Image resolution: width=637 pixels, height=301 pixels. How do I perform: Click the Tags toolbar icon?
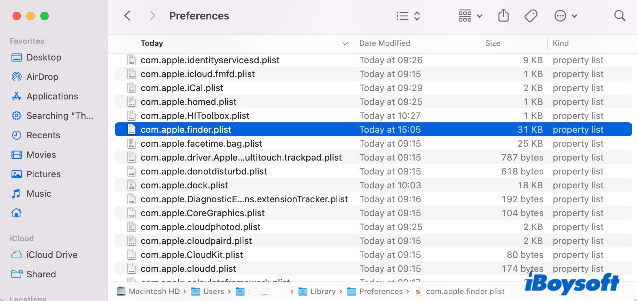(531, 16)
